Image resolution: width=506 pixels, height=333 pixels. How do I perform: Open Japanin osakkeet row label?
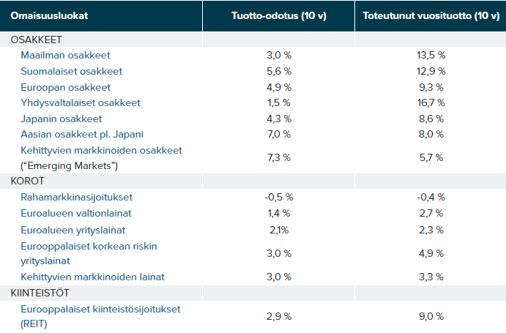click(62, 119)
